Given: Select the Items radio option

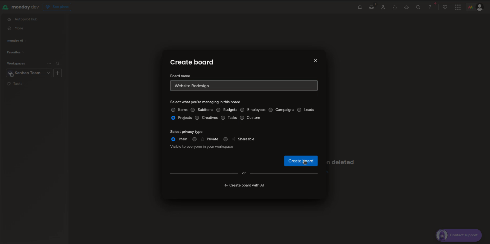Looking at the screenshot, I should [173, 110].
